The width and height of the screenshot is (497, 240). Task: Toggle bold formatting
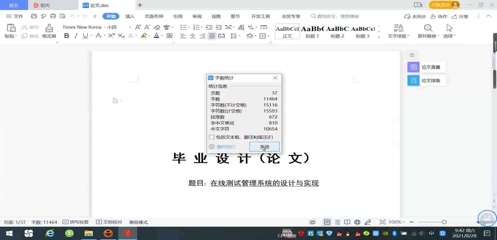66,36
